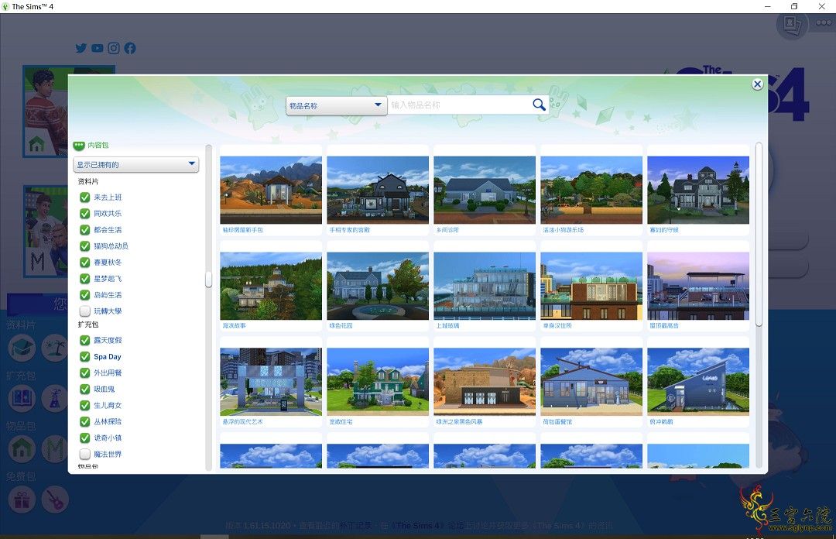This screenshot has width=836, height=539.
Task: Open the 乡间诊所 lot thumbnail
Action: [x=485, y=190]
